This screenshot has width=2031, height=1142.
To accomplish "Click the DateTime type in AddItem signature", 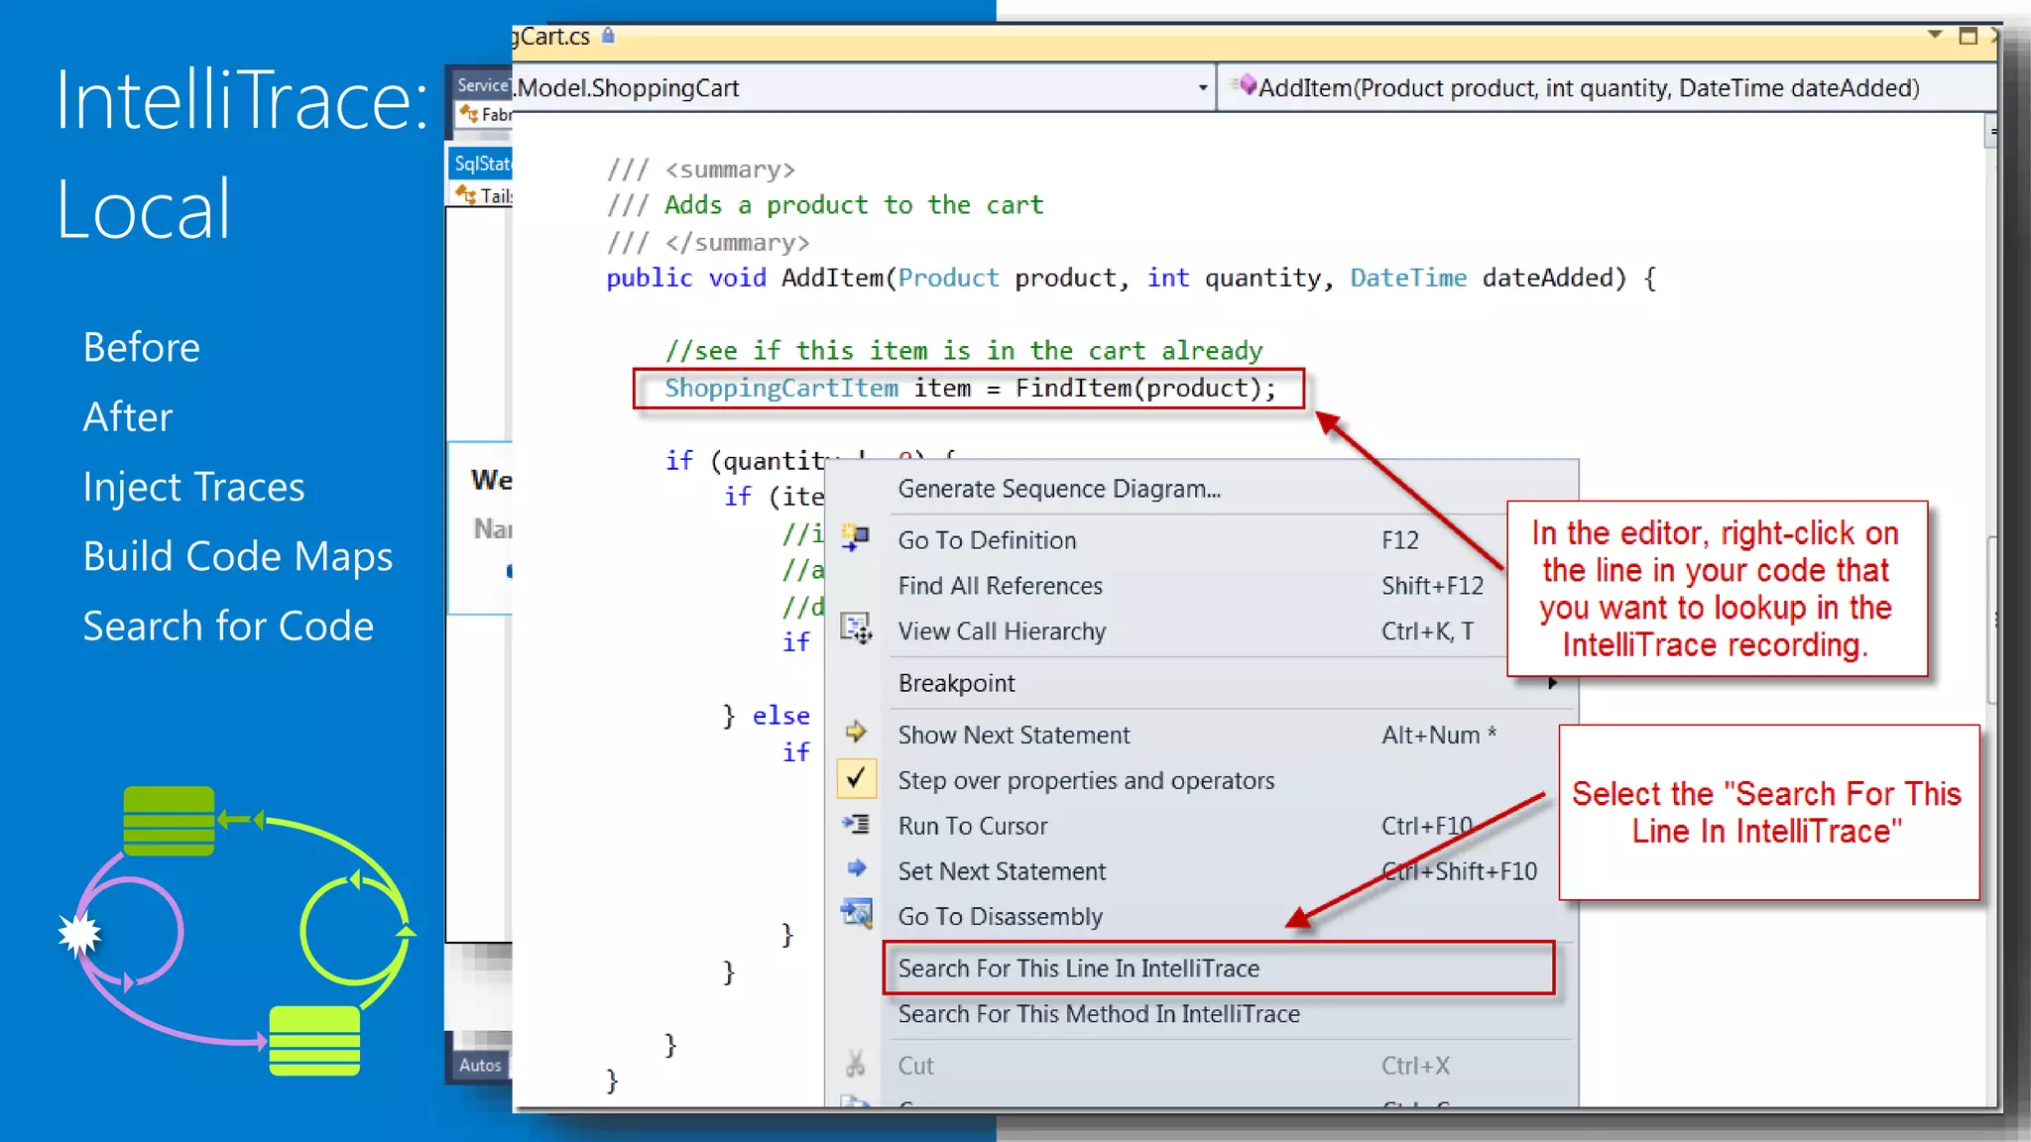I will click(1408, 279).
